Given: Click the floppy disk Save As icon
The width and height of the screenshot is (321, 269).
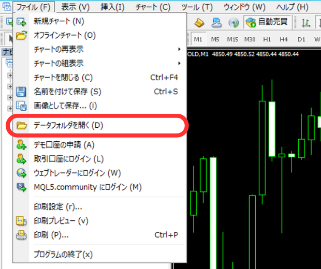Looking at the screenshot, I should [x=21, y=92].
